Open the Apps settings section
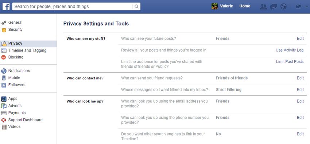Image resolution: width=310 pixels, height=144 pixels. pyautogui.click(x=13, y=99)
